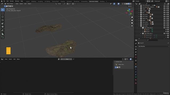The image size is (170, 95).
Task: Switch to the Shading workspace tab
Action: [63, 1]
